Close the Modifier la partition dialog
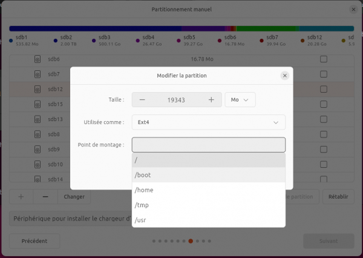 [285, 76]
